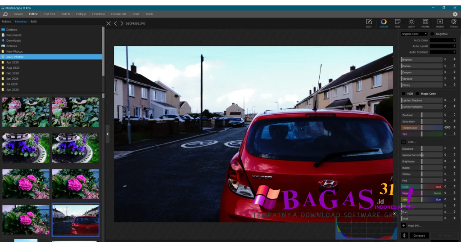Click the Temperature value stepper
The height and width of the screenshot is (242, 461).
coord(455,127)
